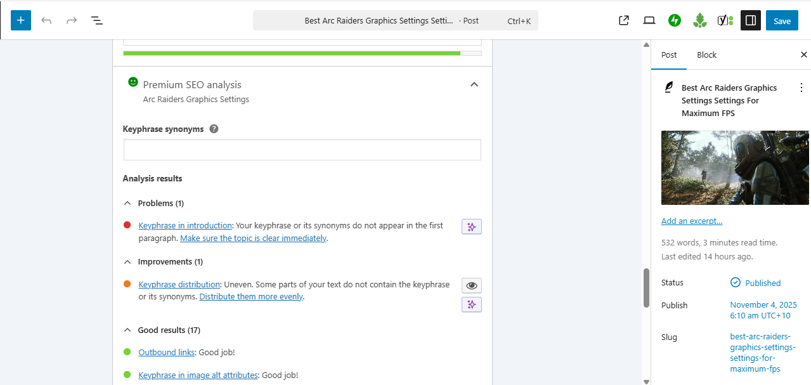The image size is (811, 385).
Task: Open the Yoast SEO toolbar icon
Action: click(725, 20)
